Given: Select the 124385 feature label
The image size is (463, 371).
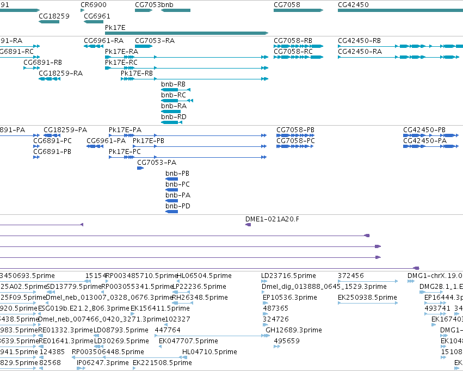Looking at the screenshot, I should point(52,352).
